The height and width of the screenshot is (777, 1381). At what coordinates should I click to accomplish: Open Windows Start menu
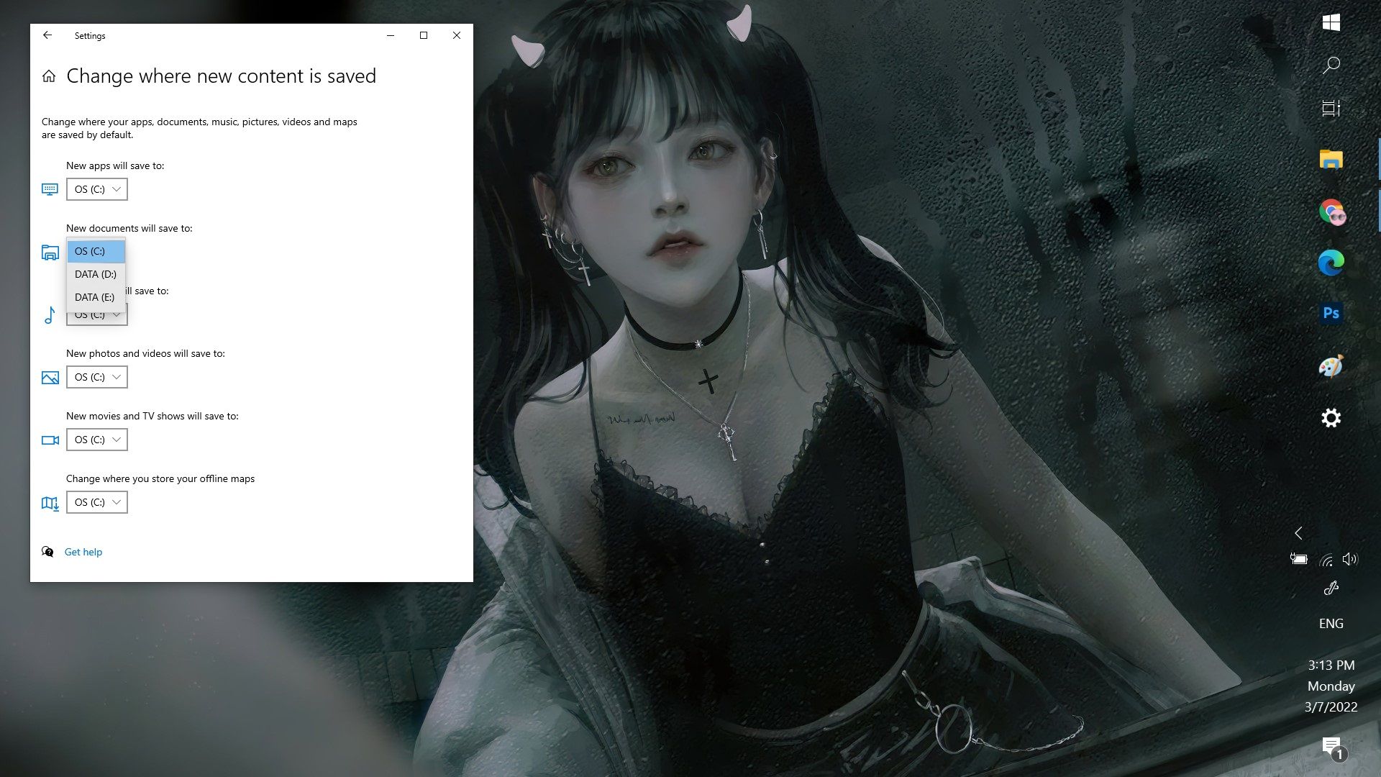coord(1331,23)
